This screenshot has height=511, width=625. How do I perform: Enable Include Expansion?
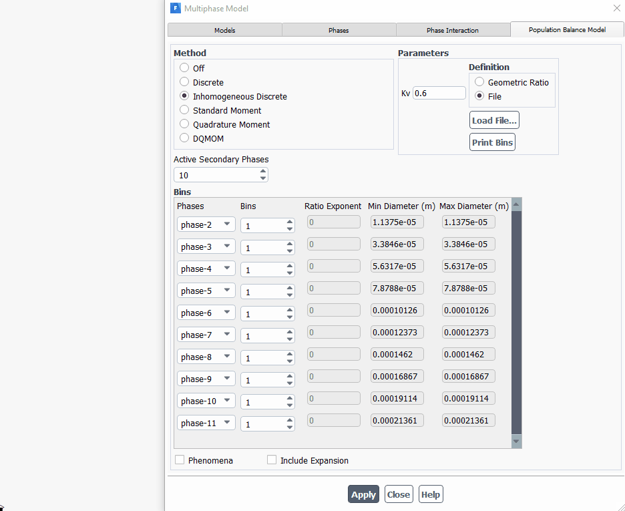[x=272, y=459]
